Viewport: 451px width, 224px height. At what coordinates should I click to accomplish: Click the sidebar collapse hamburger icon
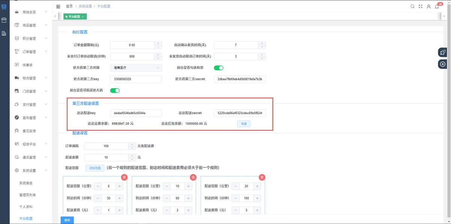click(58, 6)
